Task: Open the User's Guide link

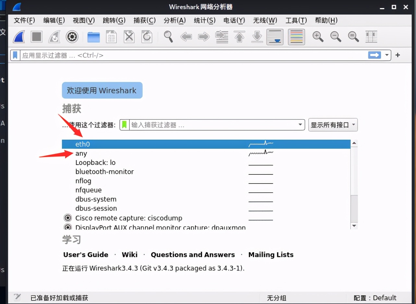Action: (85, 255)
